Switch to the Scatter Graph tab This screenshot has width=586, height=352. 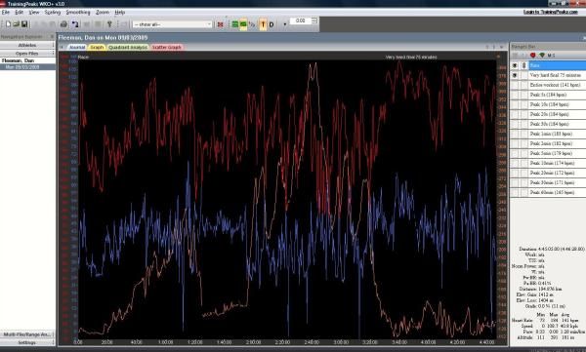[x=167, y=47]
